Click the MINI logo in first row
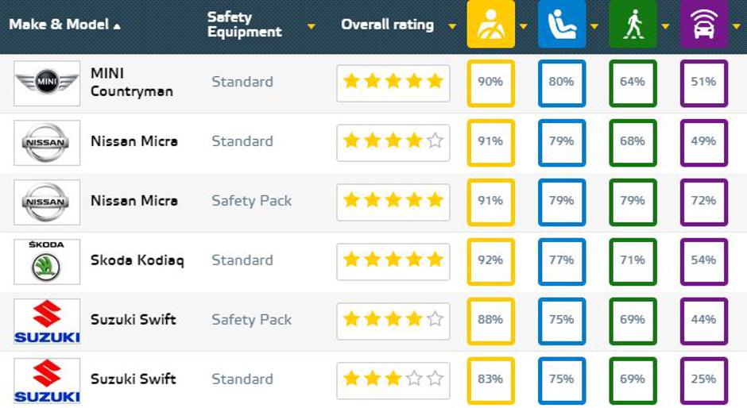Image resolution: width=747 pixels, height=408 pixels. [47, 83]
